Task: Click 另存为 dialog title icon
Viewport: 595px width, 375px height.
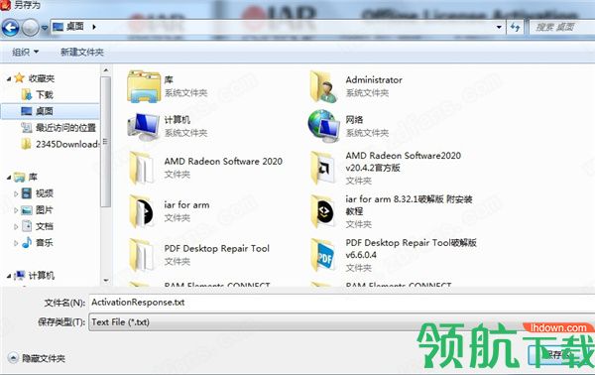Action: coord(5,5)
